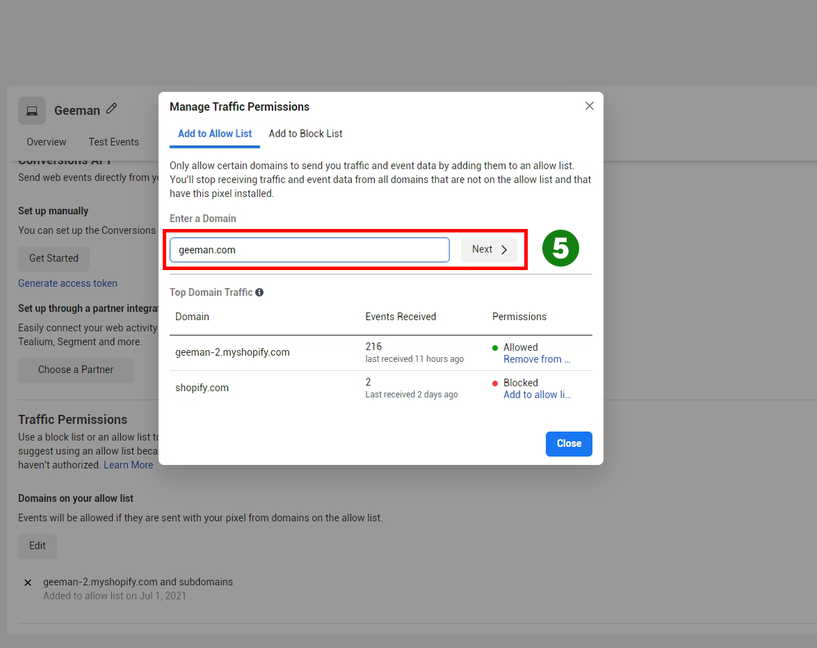Click the pixel device icon beside Geeman
The height and width of the screenshot is (648, 817).
coord(32,111)
